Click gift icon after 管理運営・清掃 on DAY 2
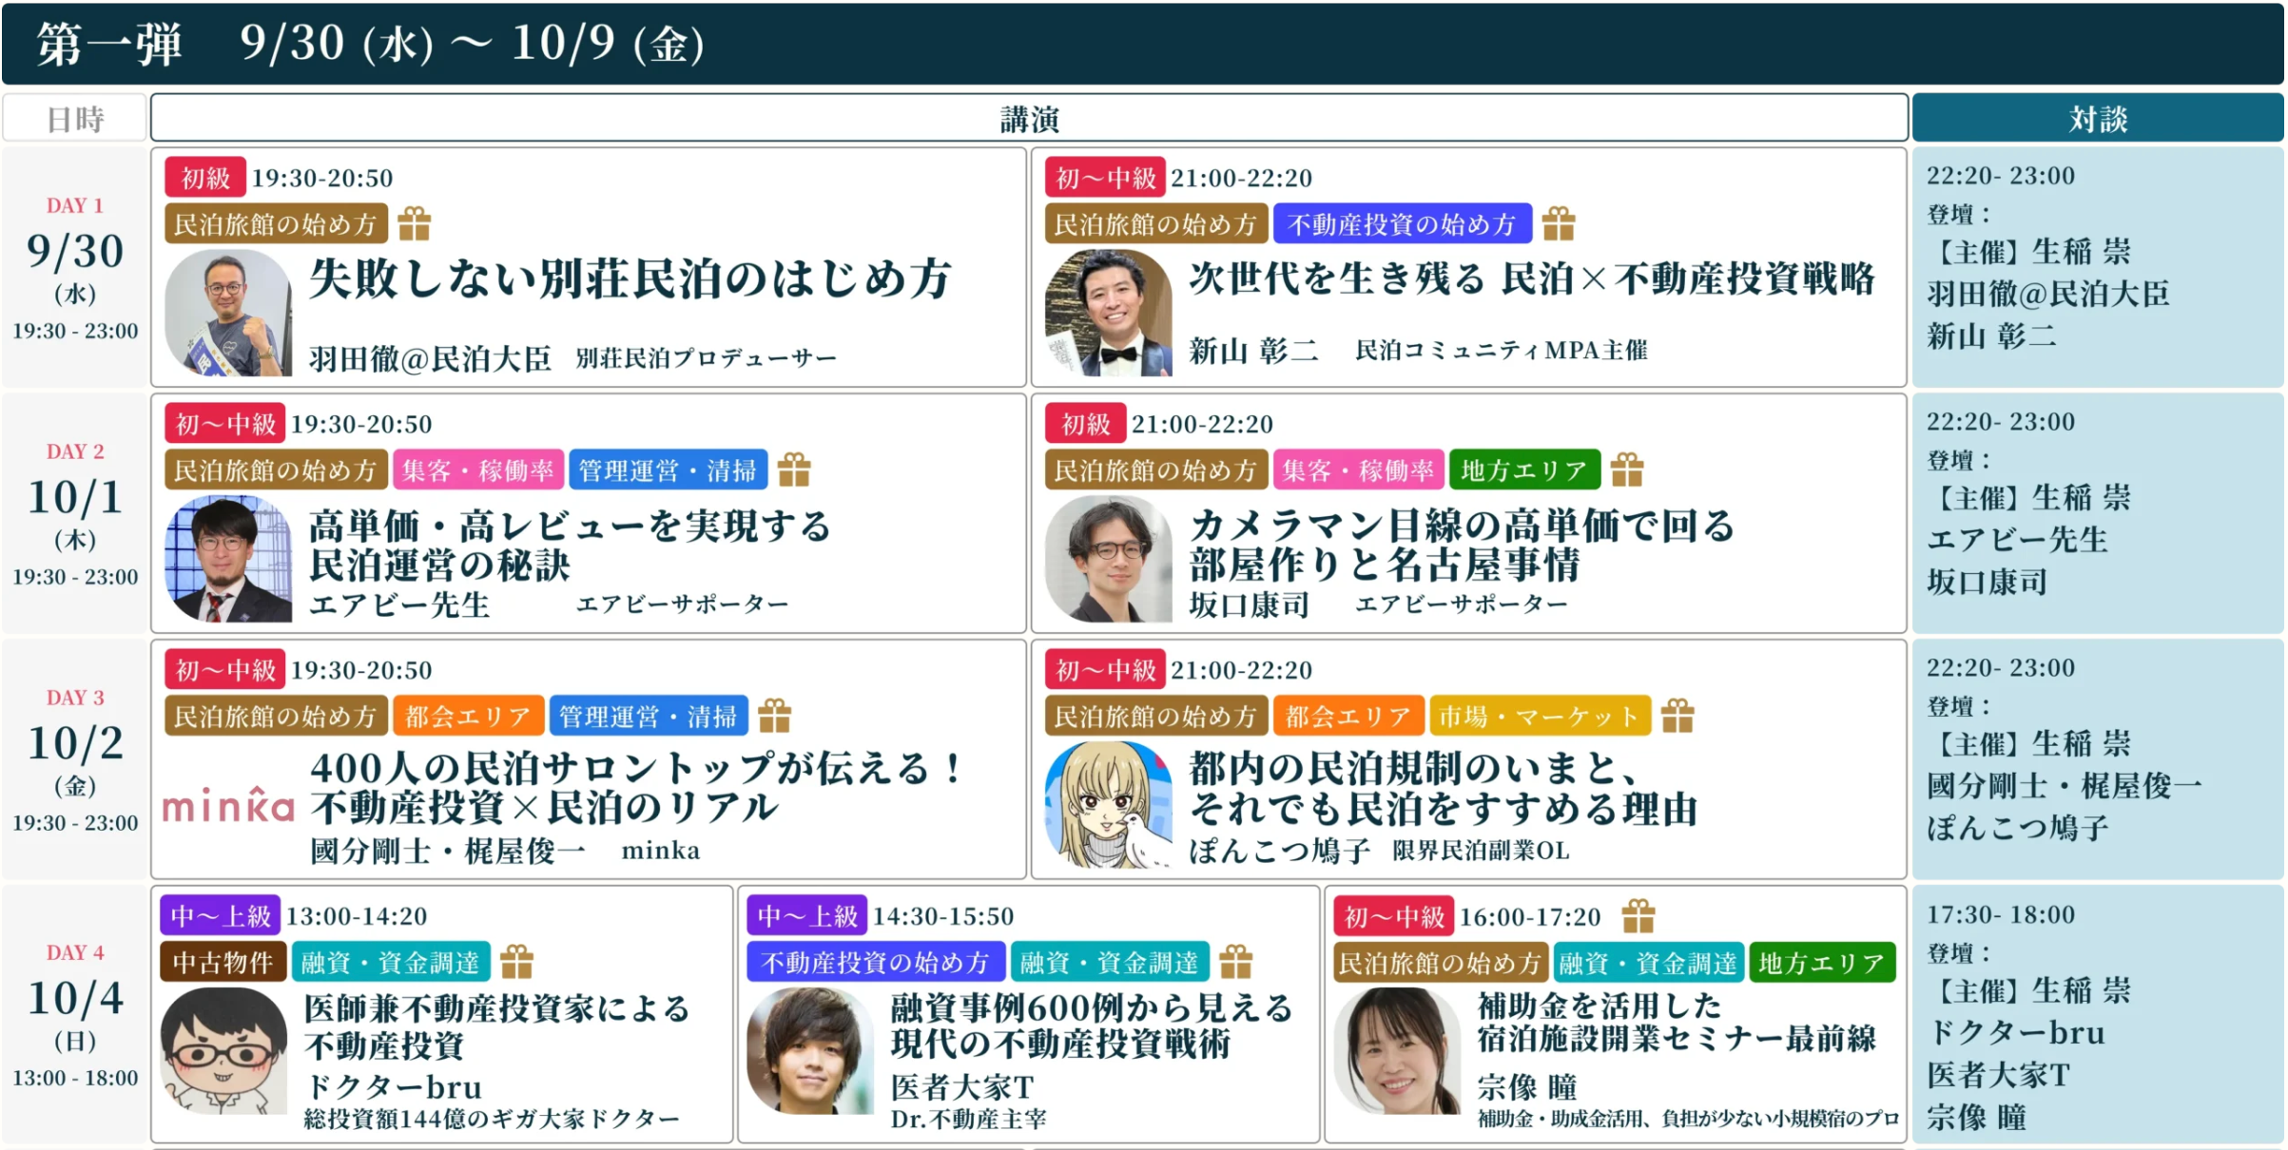The image size is (2288, 1150). 794,470
